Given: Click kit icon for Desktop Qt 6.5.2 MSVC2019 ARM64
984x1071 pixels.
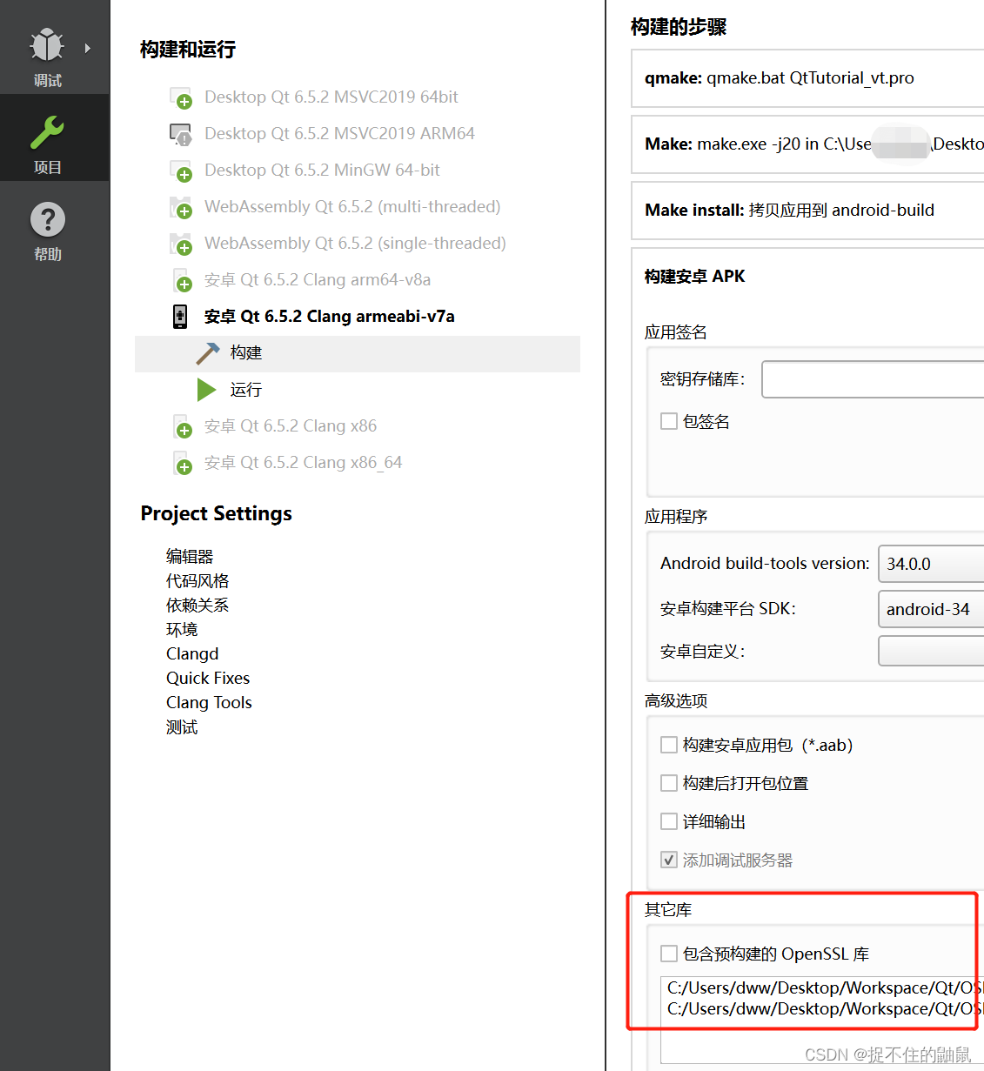Looking at the screenshot, I should point(180,134).
